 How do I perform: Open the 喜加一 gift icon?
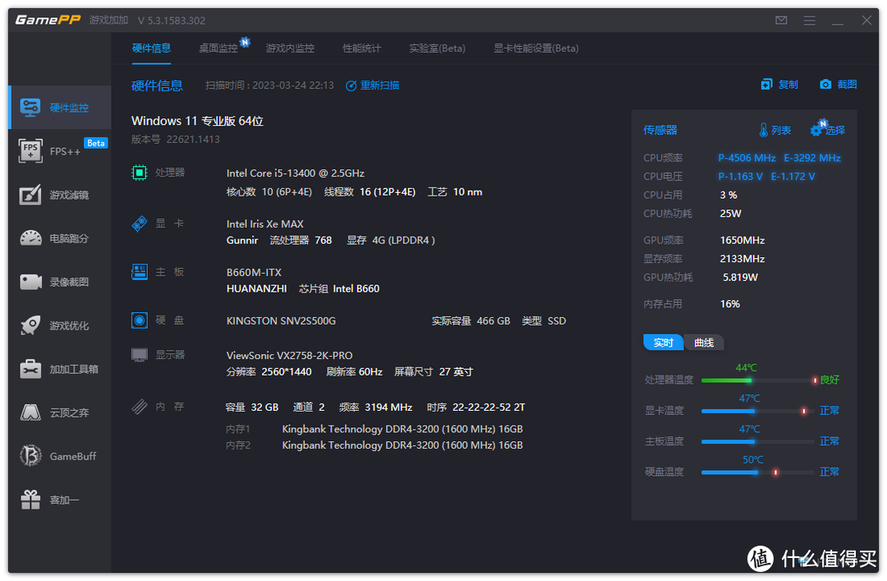pyautogui.click(x=30, y=500)
